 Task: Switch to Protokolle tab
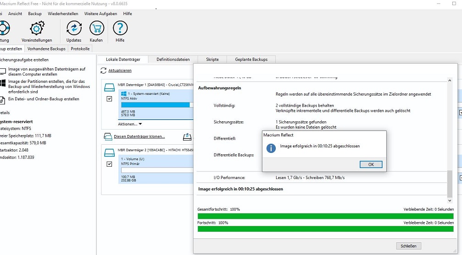click(x=80, y=49)
